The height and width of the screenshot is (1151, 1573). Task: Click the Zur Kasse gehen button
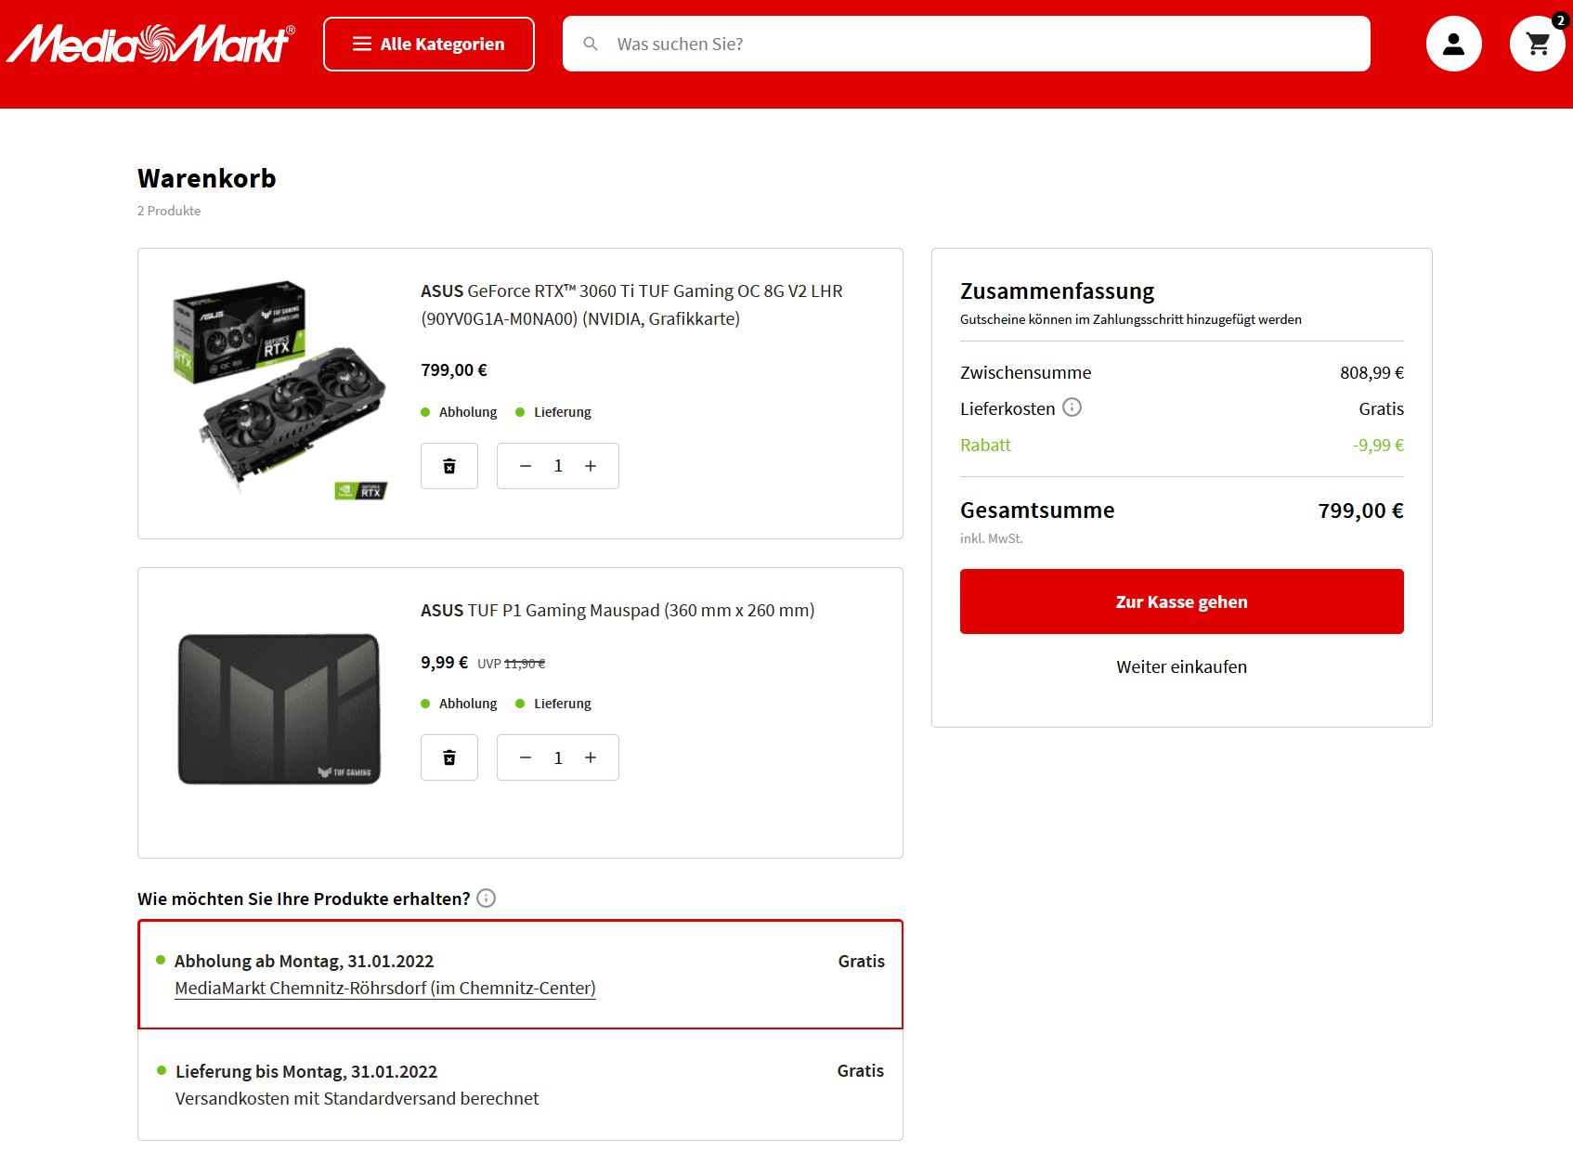click(x=1182, y=601)
